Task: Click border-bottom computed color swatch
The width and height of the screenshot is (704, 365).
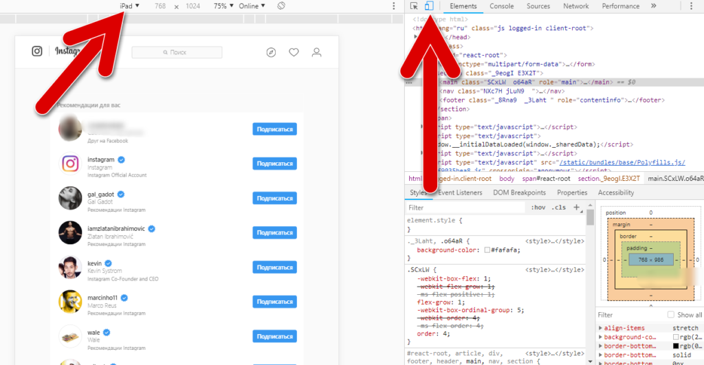Action: click(x=676, y=346)
